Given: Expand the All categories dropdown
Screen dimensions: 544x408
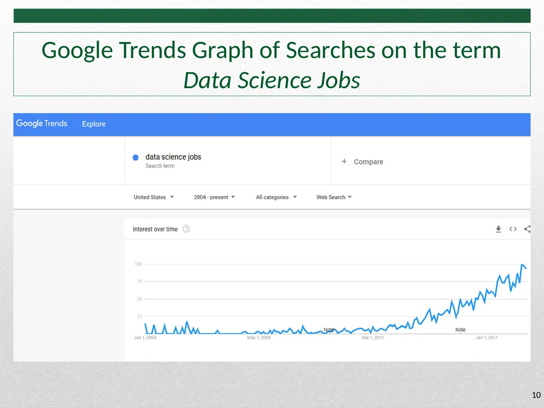Looking at the screenshot, I should [x=276, y=197].
